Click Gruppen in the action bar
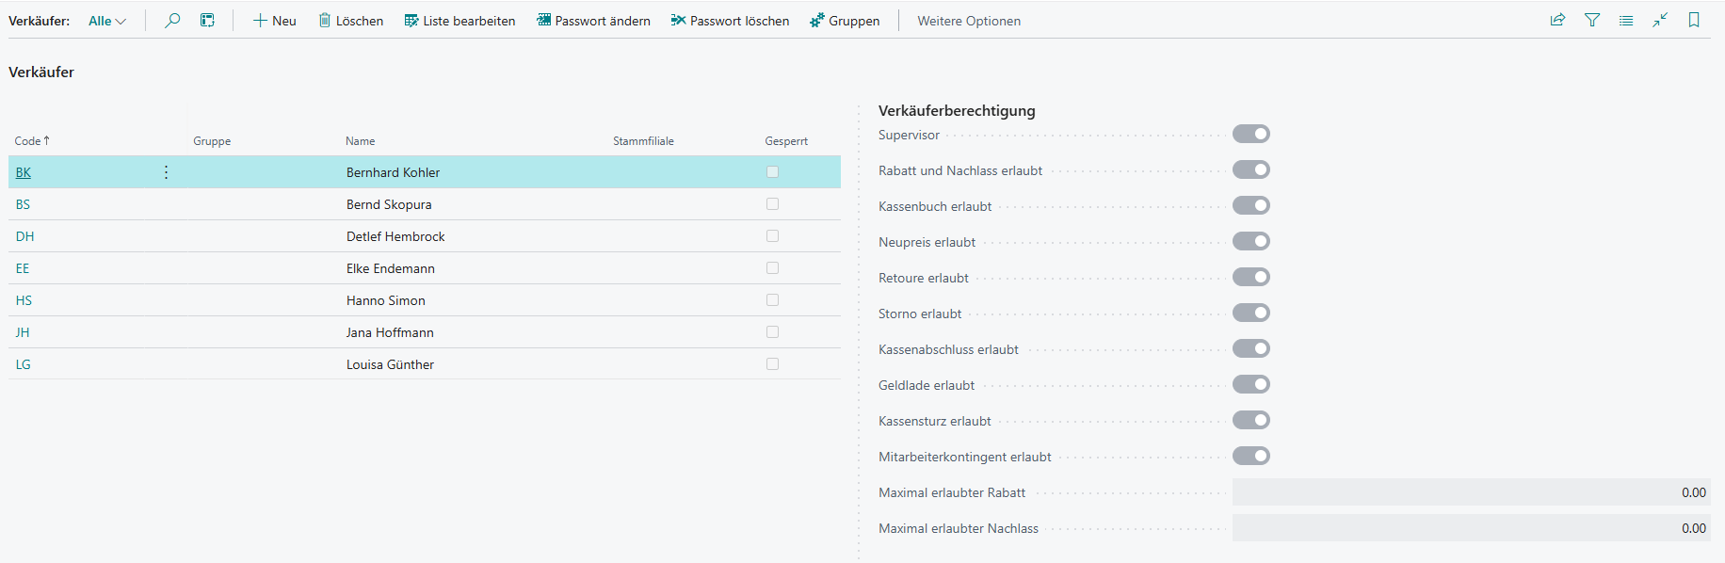 point(845,21)
